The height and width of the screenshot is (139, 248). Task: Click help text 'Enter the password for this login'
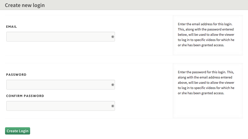(206, 82)
